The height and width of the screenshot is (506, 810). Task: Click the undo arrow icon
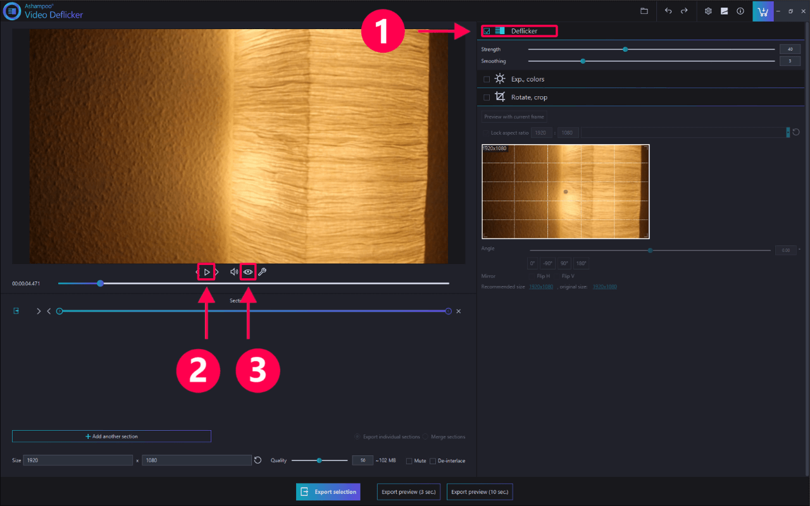click(668, 11)
